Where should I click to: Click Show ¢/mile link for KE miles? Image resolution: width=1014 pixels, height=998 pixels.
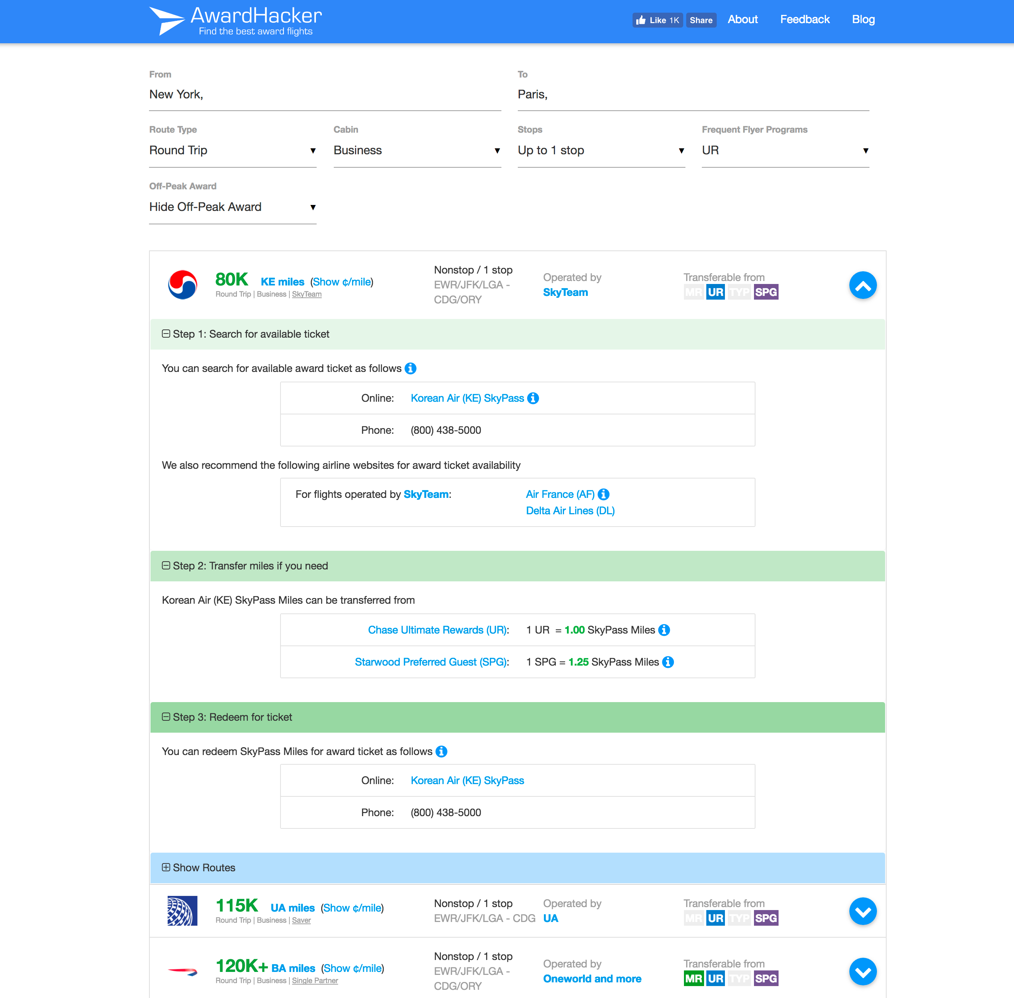(x=342, y=282)
